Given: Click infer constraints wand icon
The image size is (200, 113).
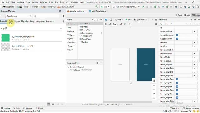Looking at the screenshot, I should (x=125, y=24).
